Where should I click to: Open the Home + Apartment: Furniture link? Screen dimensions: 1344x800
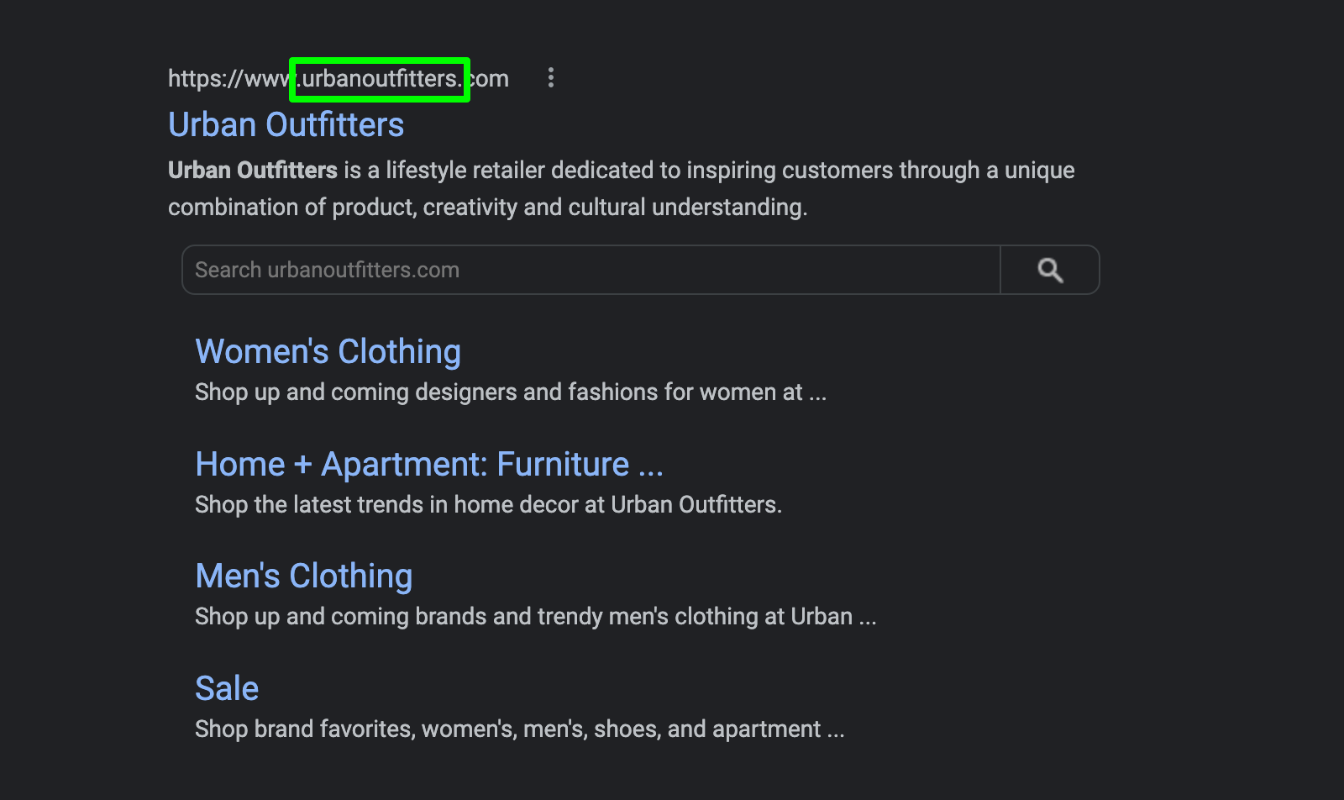pyautogui.click(x=428, y=463)
